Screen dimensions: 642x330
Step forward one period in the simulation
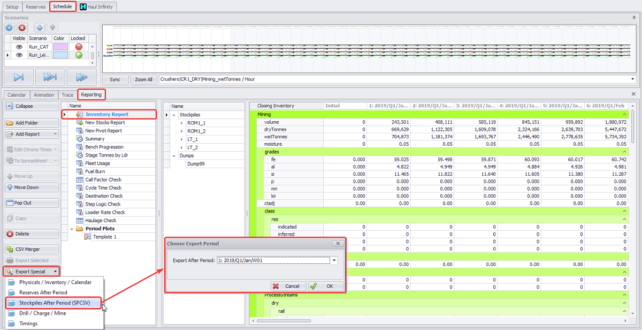[19, 77]
